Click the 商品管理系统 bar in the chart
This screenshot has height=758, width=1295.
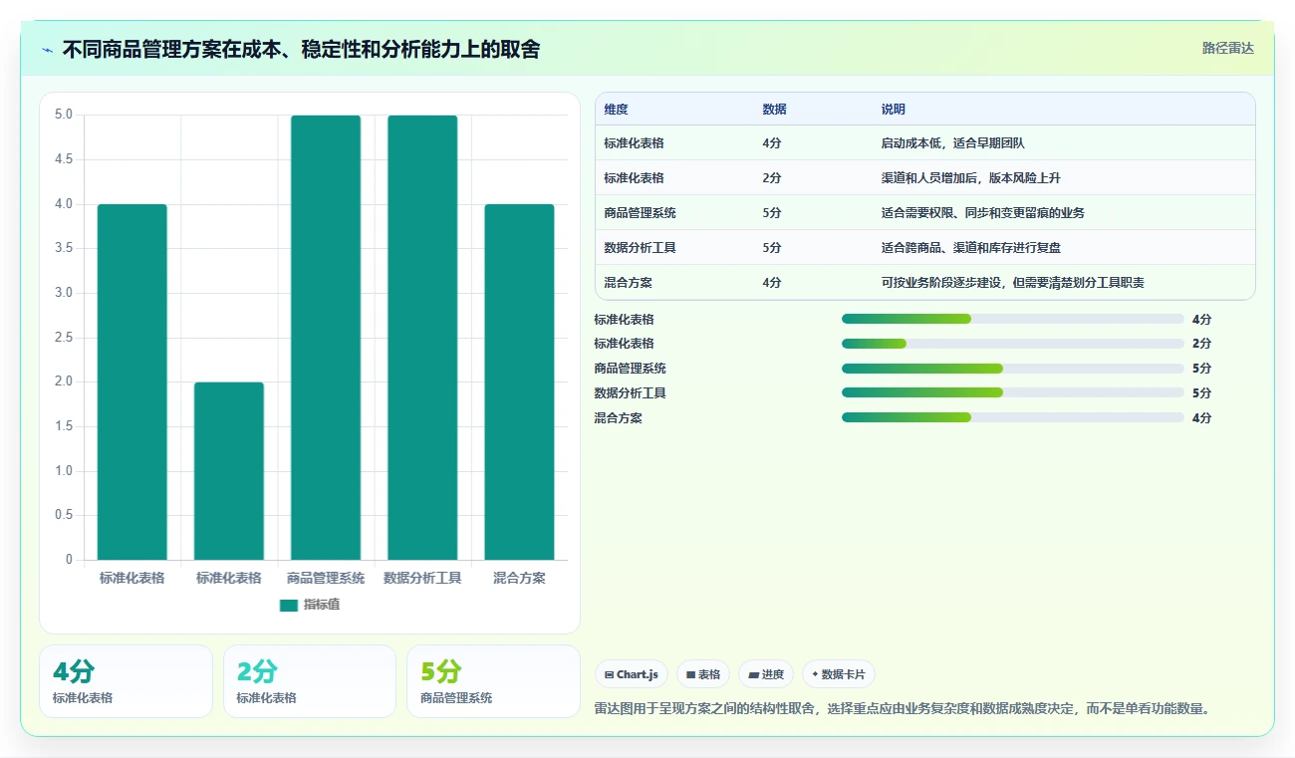click(x=326, y=338)
